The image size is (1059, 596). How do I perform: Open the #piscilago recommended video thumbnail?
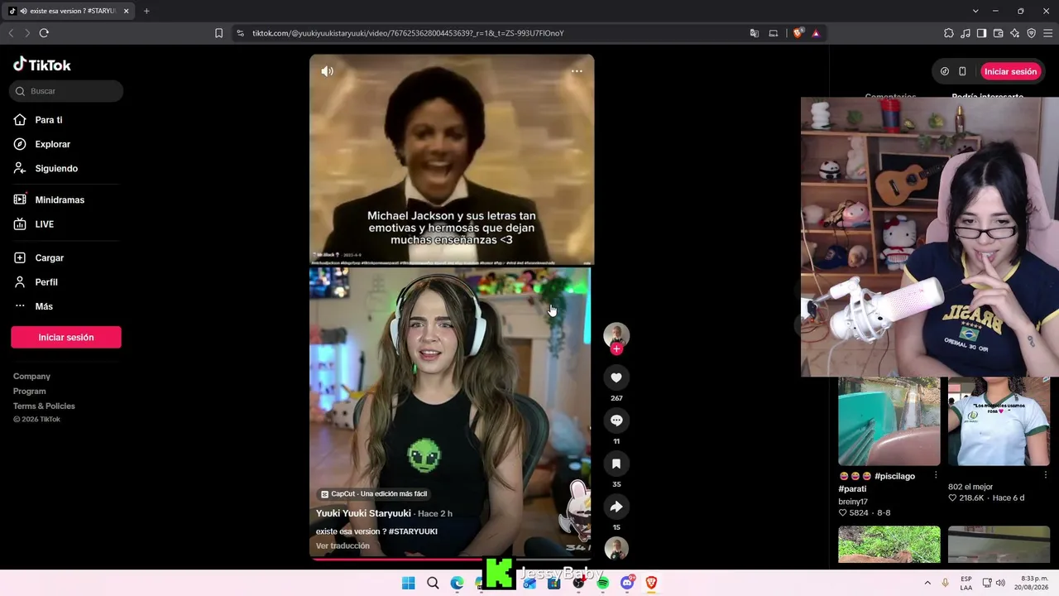pos(889,421)
